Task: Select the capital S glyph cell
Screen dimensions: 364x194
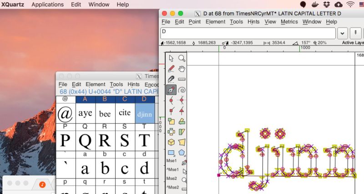Action: pyautogui.click(x=125, y=141)
